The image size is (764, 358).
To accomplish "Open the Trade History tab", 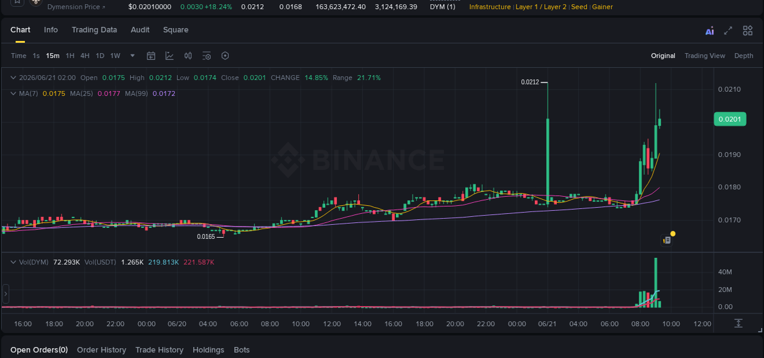I will pyautogui.click(x=160, y=350).
